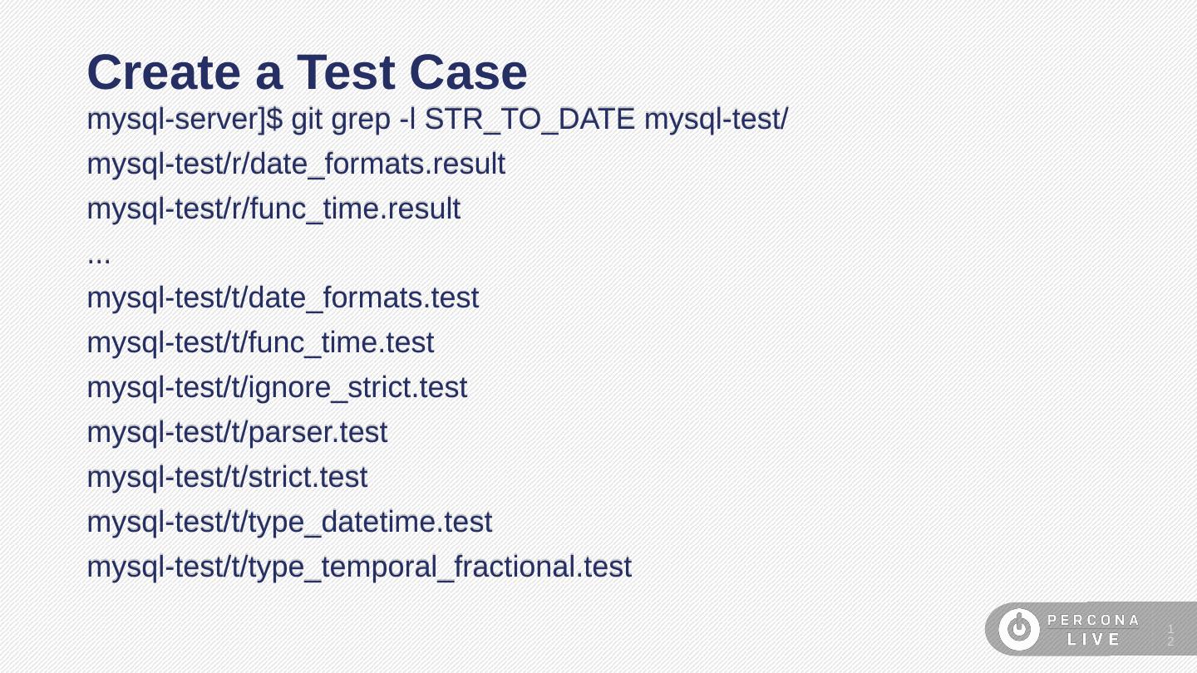Click the PERCONA logo text
1197x673 pixels.
pos(1093,620)
